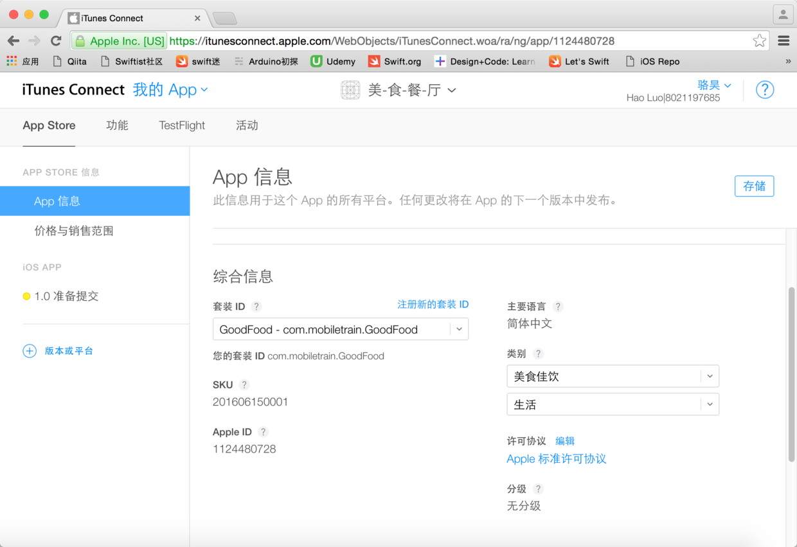The image size is (797, 547).
Task: Click the 编辑 link beside 许可协议
Action: [565, 441]
